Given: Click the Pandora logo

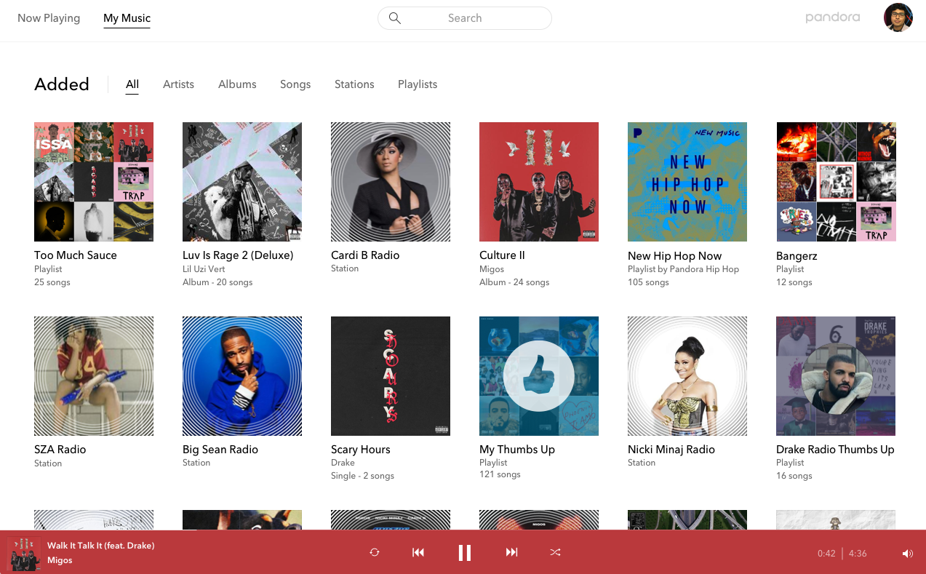Looking at the screenshot, I should [x=833, y=17].
